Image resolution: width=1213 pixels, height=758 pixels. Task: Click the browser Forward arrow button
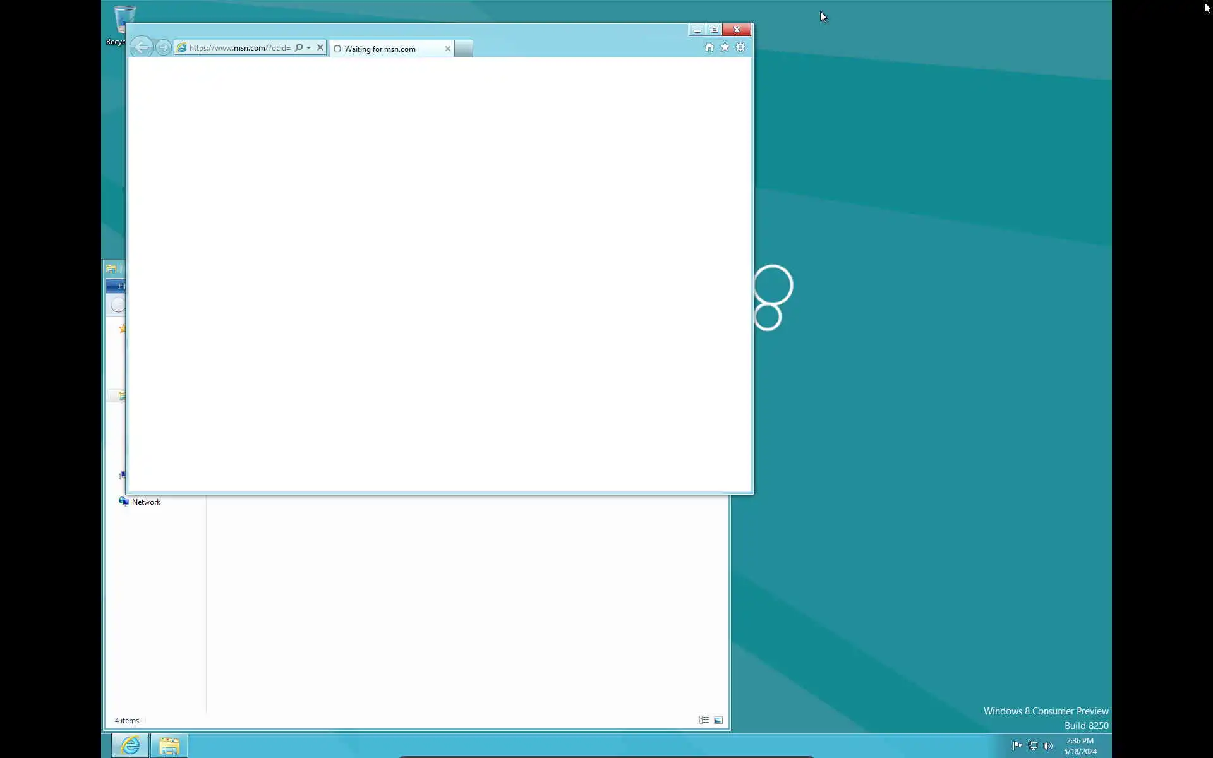click(x=164, y=47)
